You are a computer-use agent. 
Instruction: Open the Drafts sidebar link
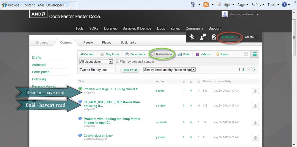[x=36, y=57]
